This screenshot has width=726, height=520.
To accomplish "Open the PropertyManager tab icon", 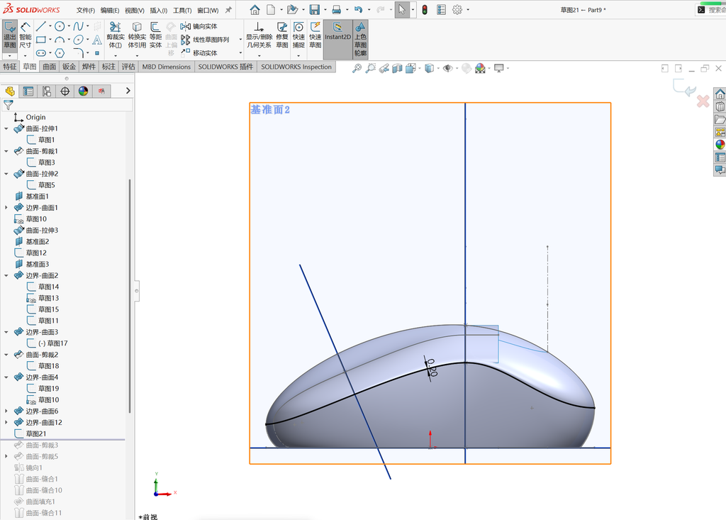I will click(x=28, y=92).
